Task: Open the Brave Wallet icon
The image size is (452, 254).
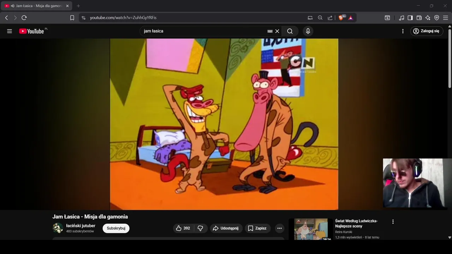Action: [419, 18]
